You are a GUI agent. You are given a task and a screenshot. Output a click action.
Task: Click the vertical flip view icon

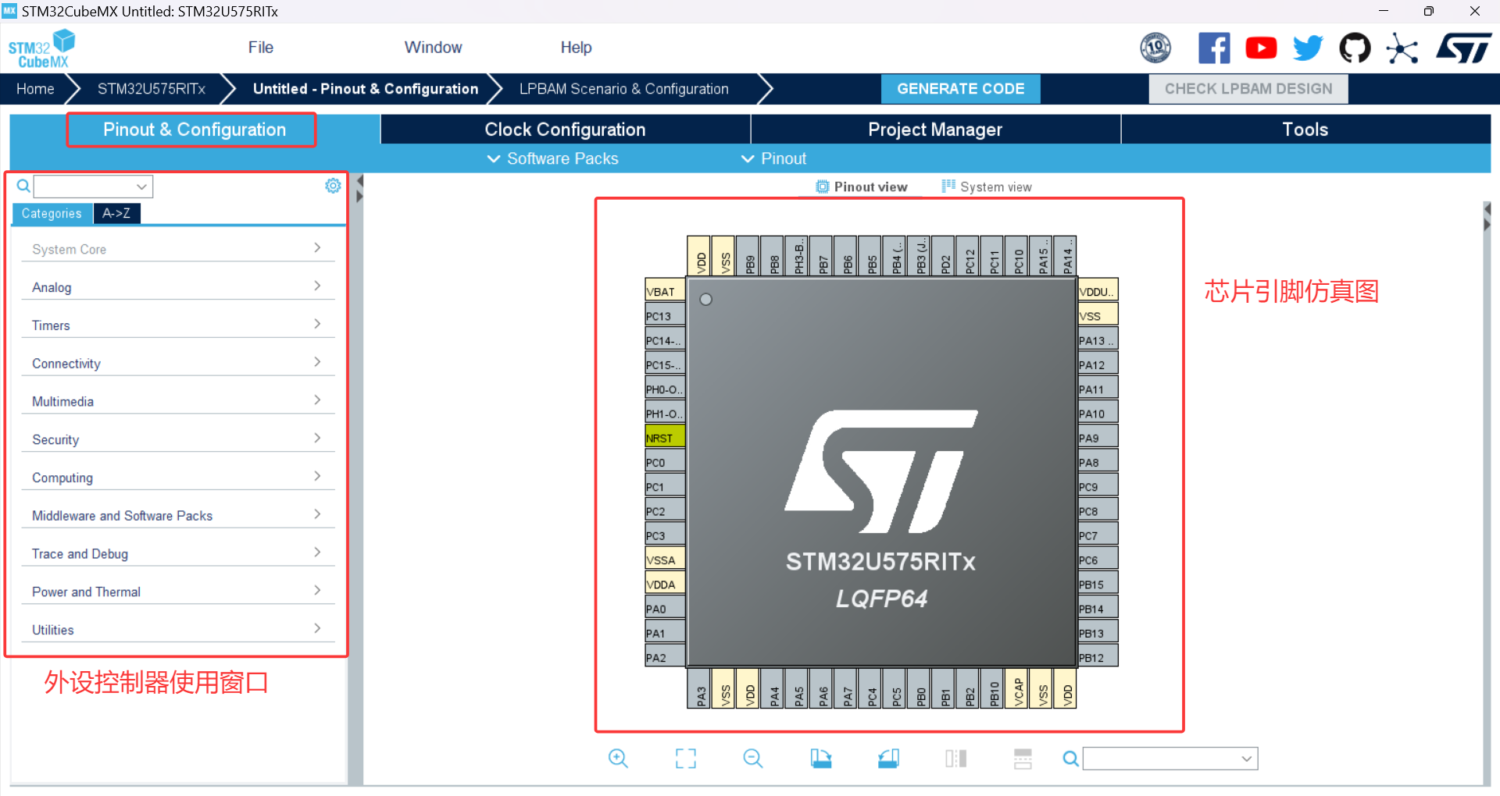(955, 758)
